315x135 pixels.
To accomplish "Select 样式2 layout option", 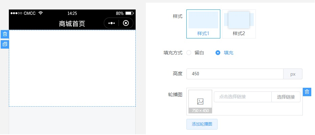I will pyautogui.click(x=239, y=24).
